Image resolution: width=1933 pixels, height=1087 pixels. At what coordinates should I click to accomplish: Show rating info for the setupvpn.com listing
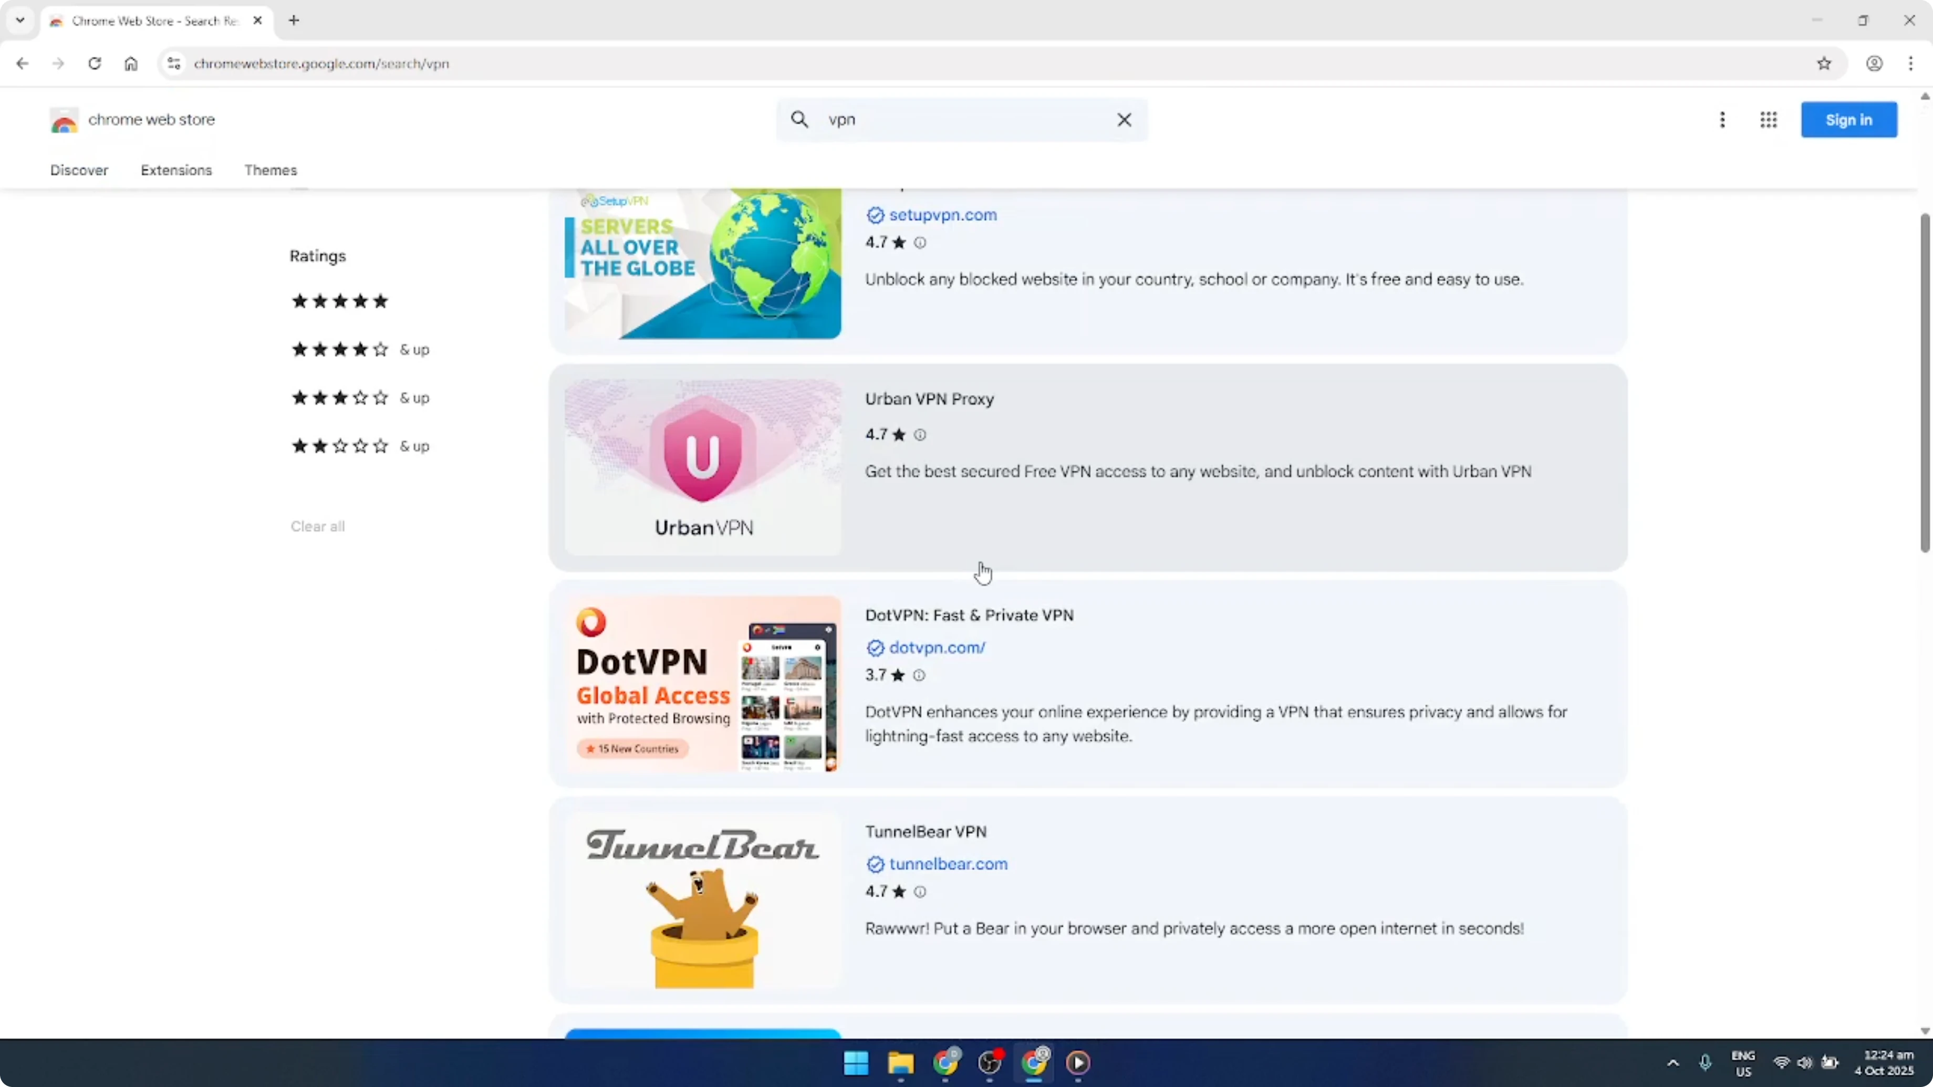click(x=920, y=242)
